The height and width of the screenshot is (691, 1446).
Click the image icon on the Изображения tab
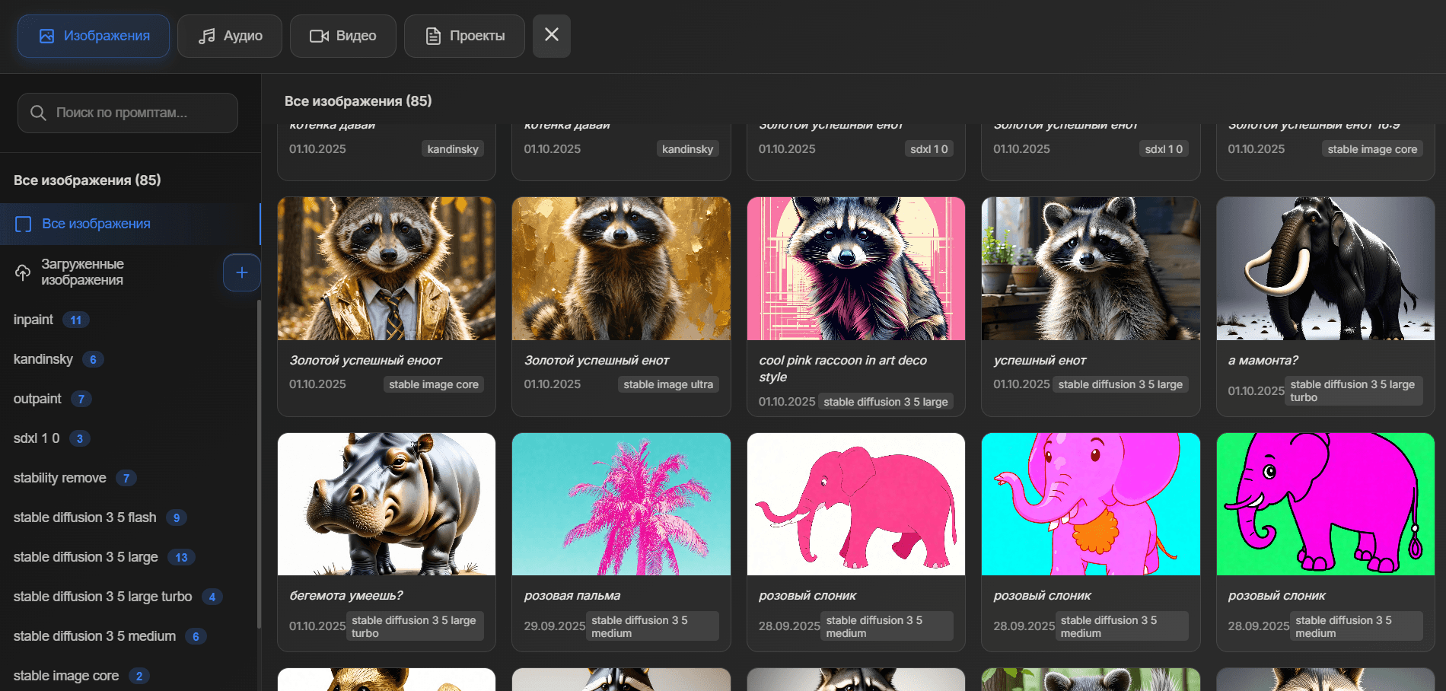pos(46,36)
